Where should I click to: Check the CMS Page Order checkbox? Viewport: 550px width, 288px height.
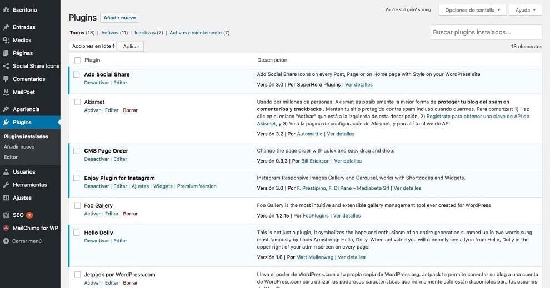click(77, 150)
